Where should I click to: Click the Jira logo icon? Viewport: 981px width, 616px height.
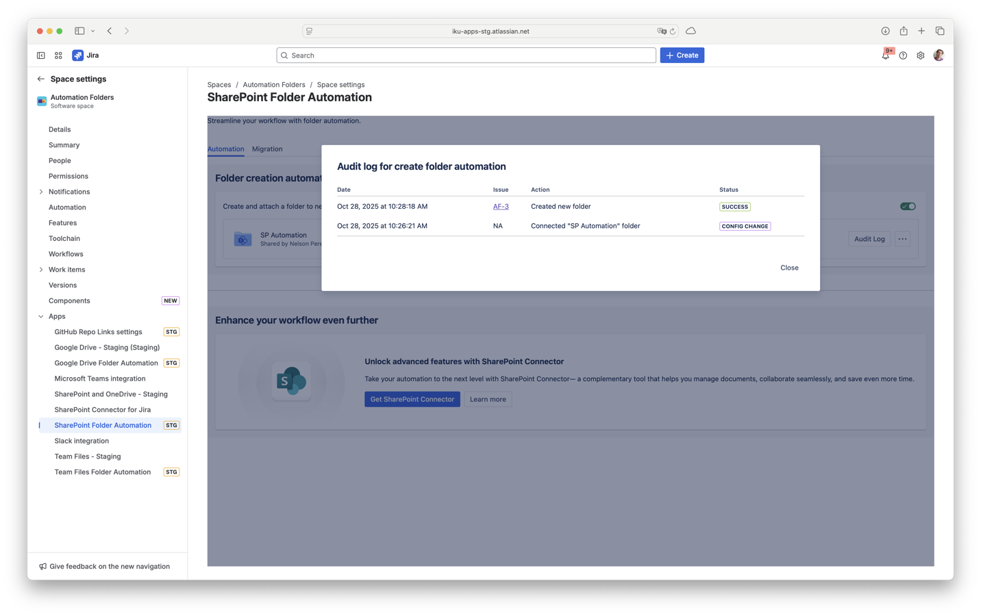pyautogui.click(x=77, y=55)
